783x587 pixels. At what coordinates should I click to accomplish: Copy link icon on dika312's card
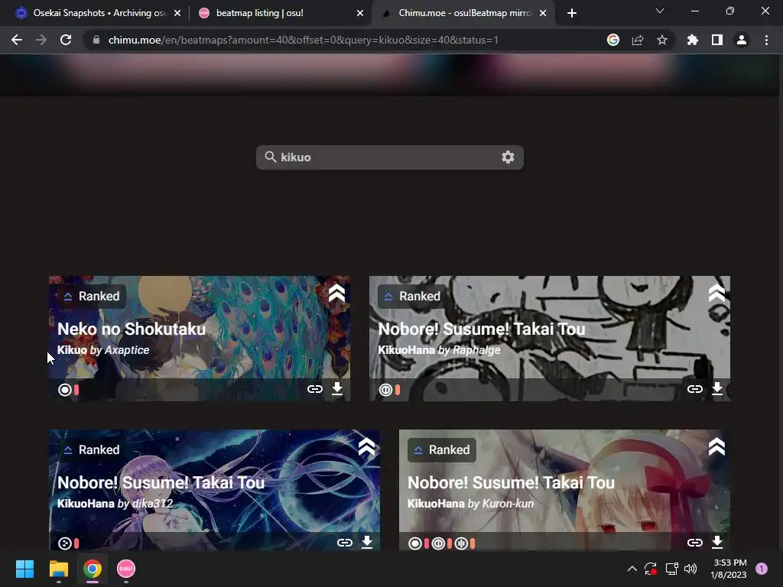point(345,542)
